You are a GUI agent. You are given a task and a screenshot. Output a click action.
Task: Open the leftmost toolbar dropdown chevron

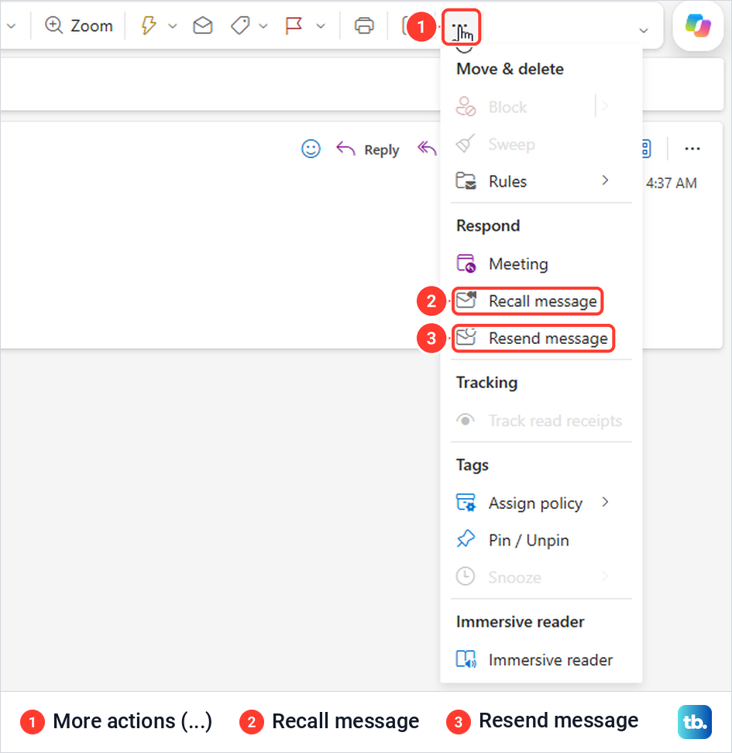pyautogui.click(x=11, y=26)
